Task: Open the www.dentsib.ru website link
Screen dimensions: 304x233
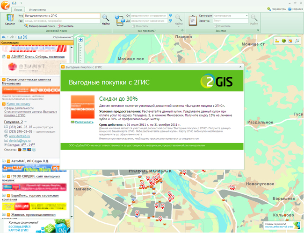Action: click(x=19, y=136)
